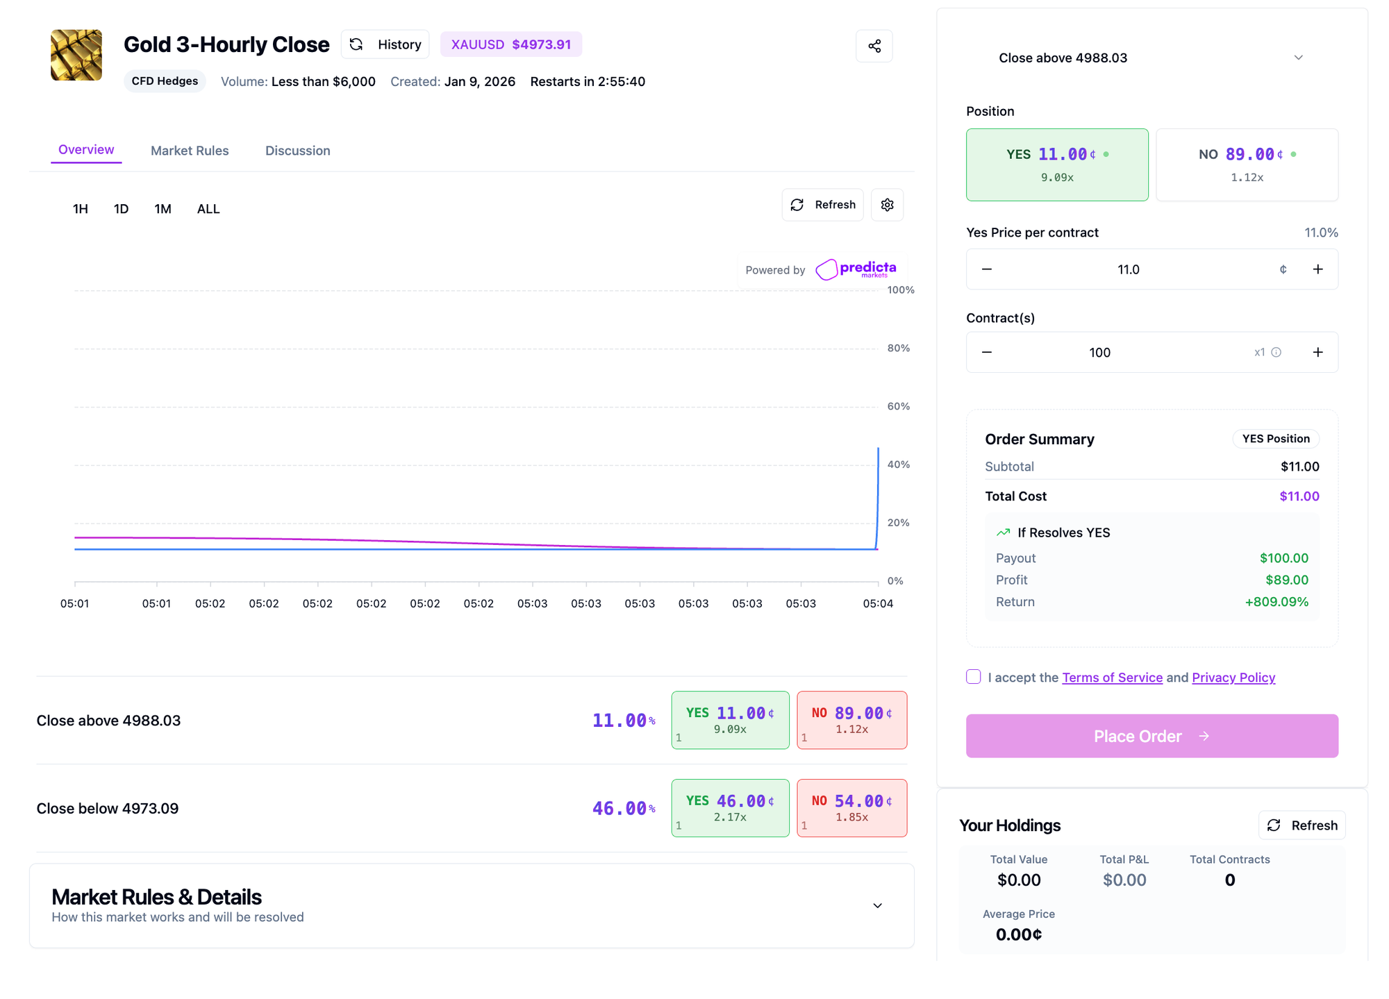The height and width of the screenshot is (999, 1389).
Task: Check the Terms of Service acceptance checkbox
Action: (973, 676)
